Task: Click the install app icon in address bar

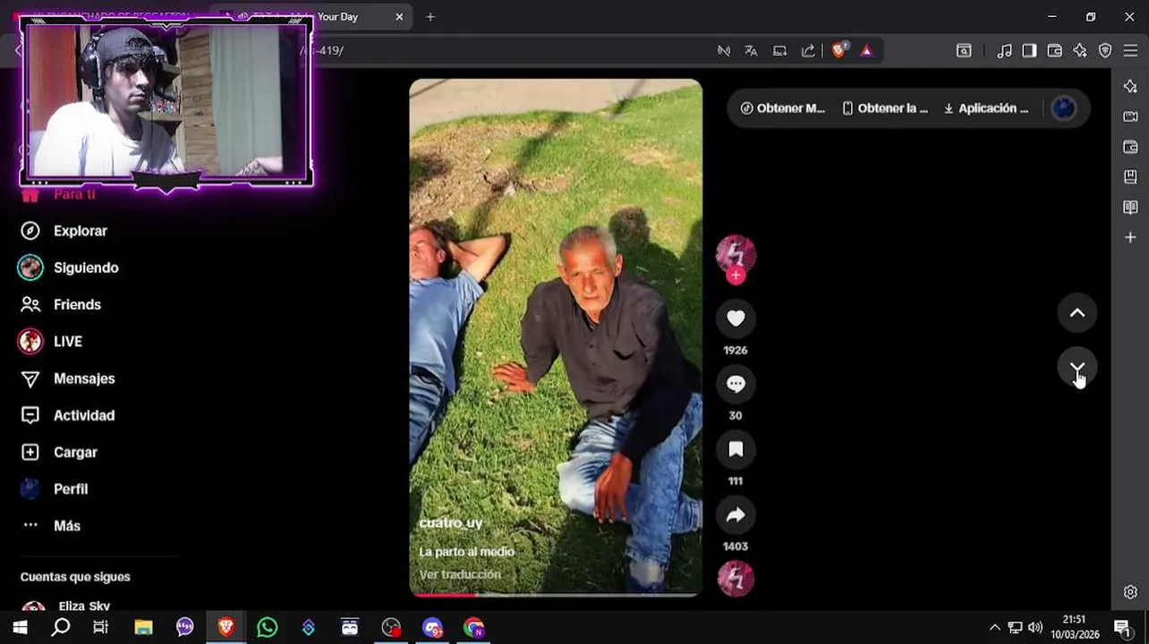Action: (779, 51)
